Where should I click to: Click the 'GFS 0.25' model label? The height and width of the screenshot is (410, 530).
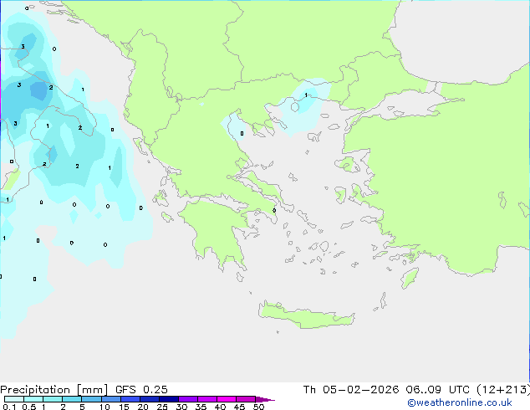click(x=141, y=390)
